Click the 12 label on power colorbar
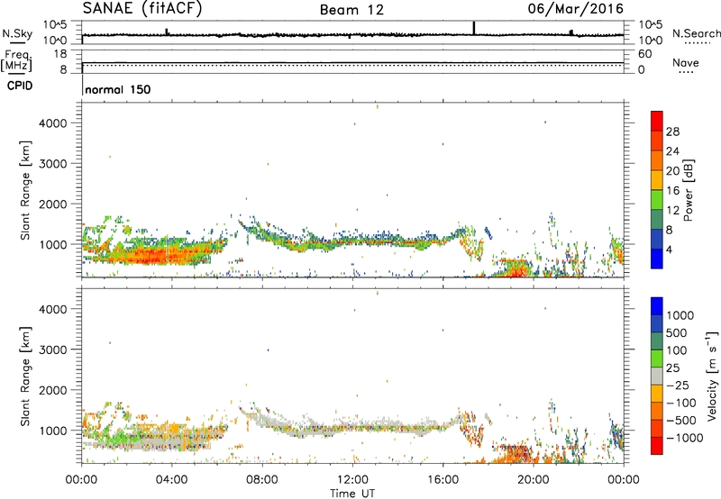This screenshot has width=721, height=499. [672, 211]
